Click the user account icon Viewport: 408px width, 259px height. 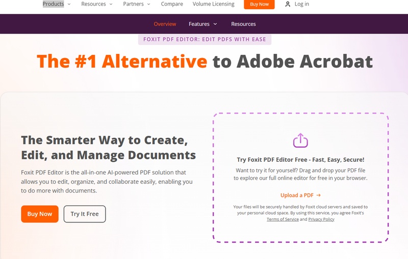coord(288,4)
